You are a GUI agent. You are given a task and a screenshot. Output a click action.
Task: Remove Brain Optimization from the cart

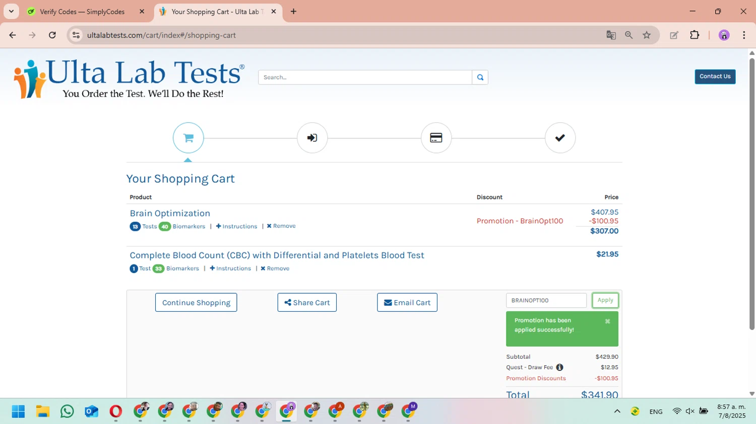[281, 226]
